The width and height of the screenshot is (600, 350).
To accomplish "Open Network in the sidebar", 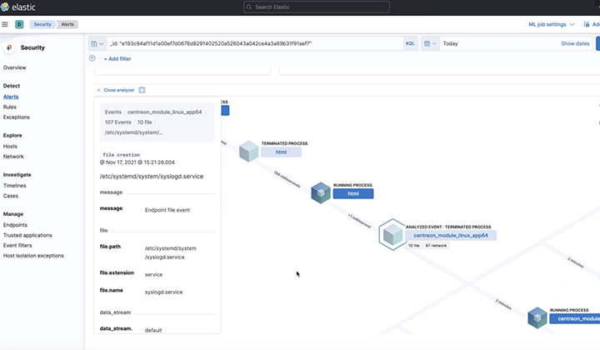I will point(13,157).
